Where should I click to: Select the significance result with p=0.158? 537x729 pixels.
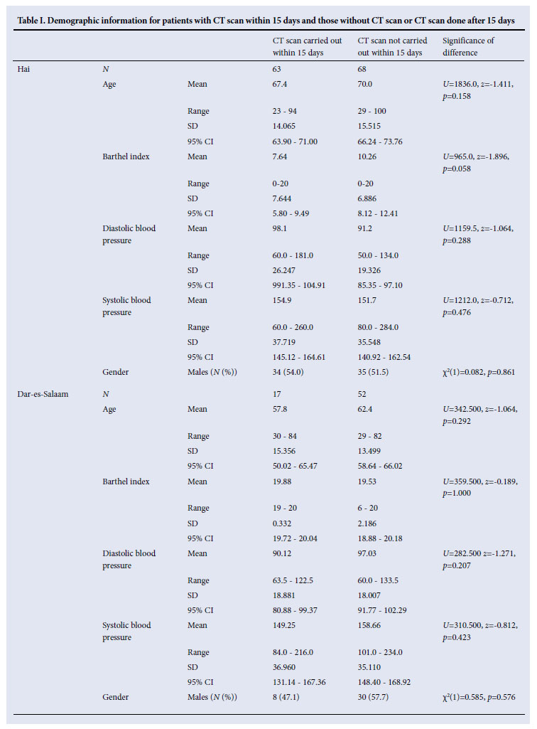pyautogui.click(x=480, y=90)
